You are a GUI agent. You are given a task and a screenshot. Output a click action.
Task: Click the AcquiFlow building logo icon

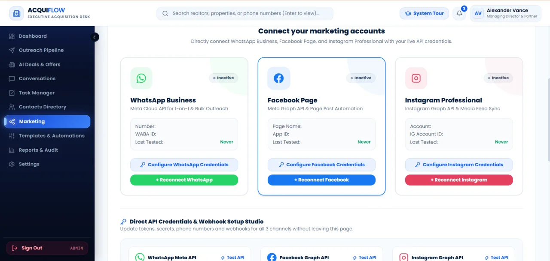(x=16, y=13)
